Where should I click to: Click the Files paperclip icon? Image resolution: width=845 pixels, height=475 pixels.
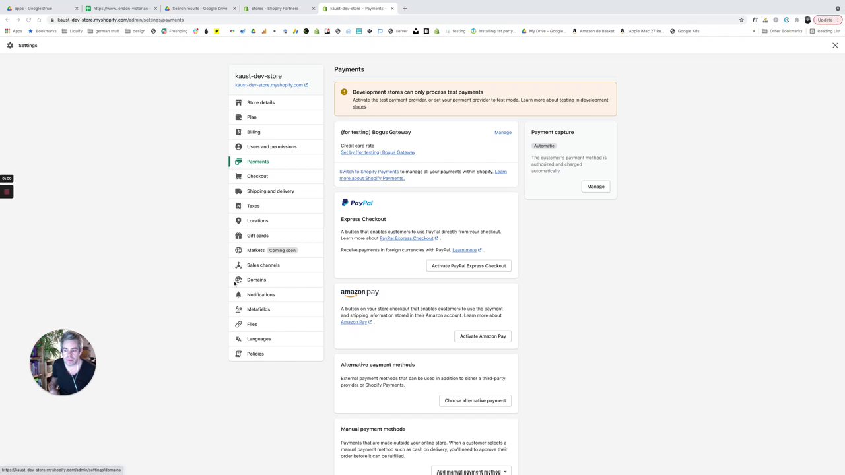pyautogui.click(x=238, y=324)
